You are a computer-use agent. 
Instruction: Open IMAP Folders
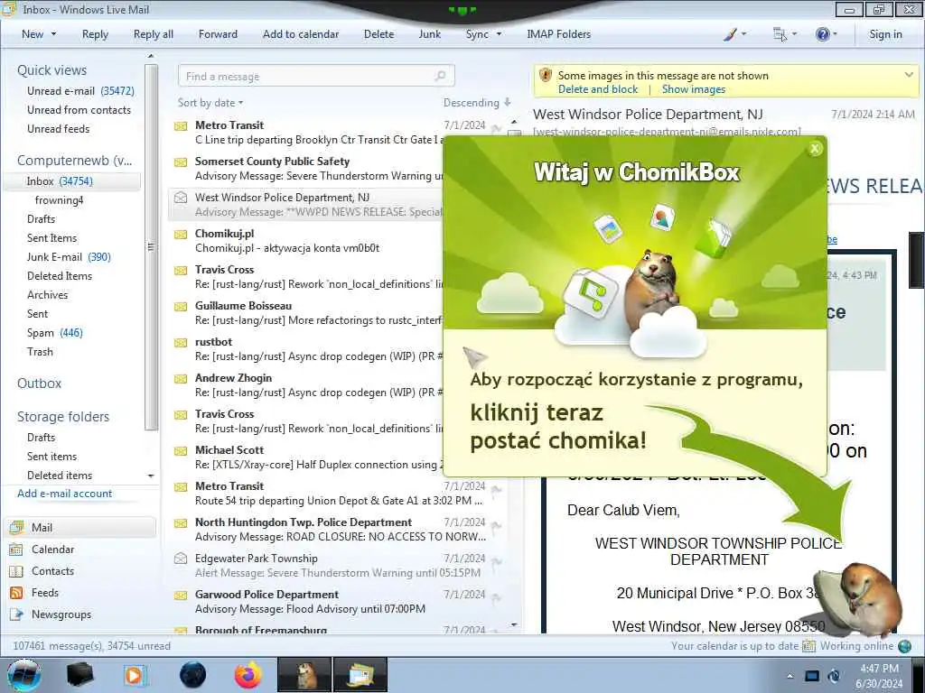558,34
